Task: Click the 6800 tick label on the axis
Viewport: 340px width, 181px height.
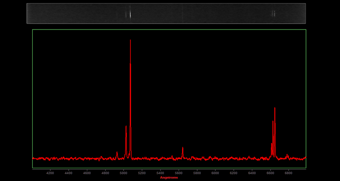Action: (288, 173)
